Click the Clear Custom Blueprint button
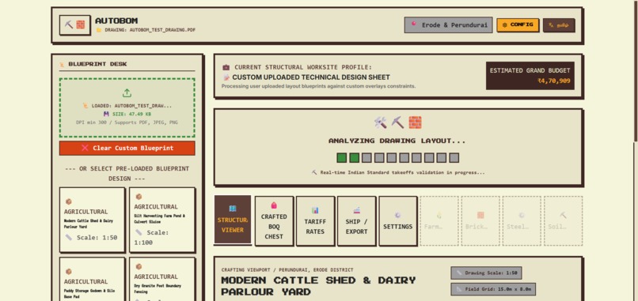Viewport: 638px width, 301px height. point(127,148)
